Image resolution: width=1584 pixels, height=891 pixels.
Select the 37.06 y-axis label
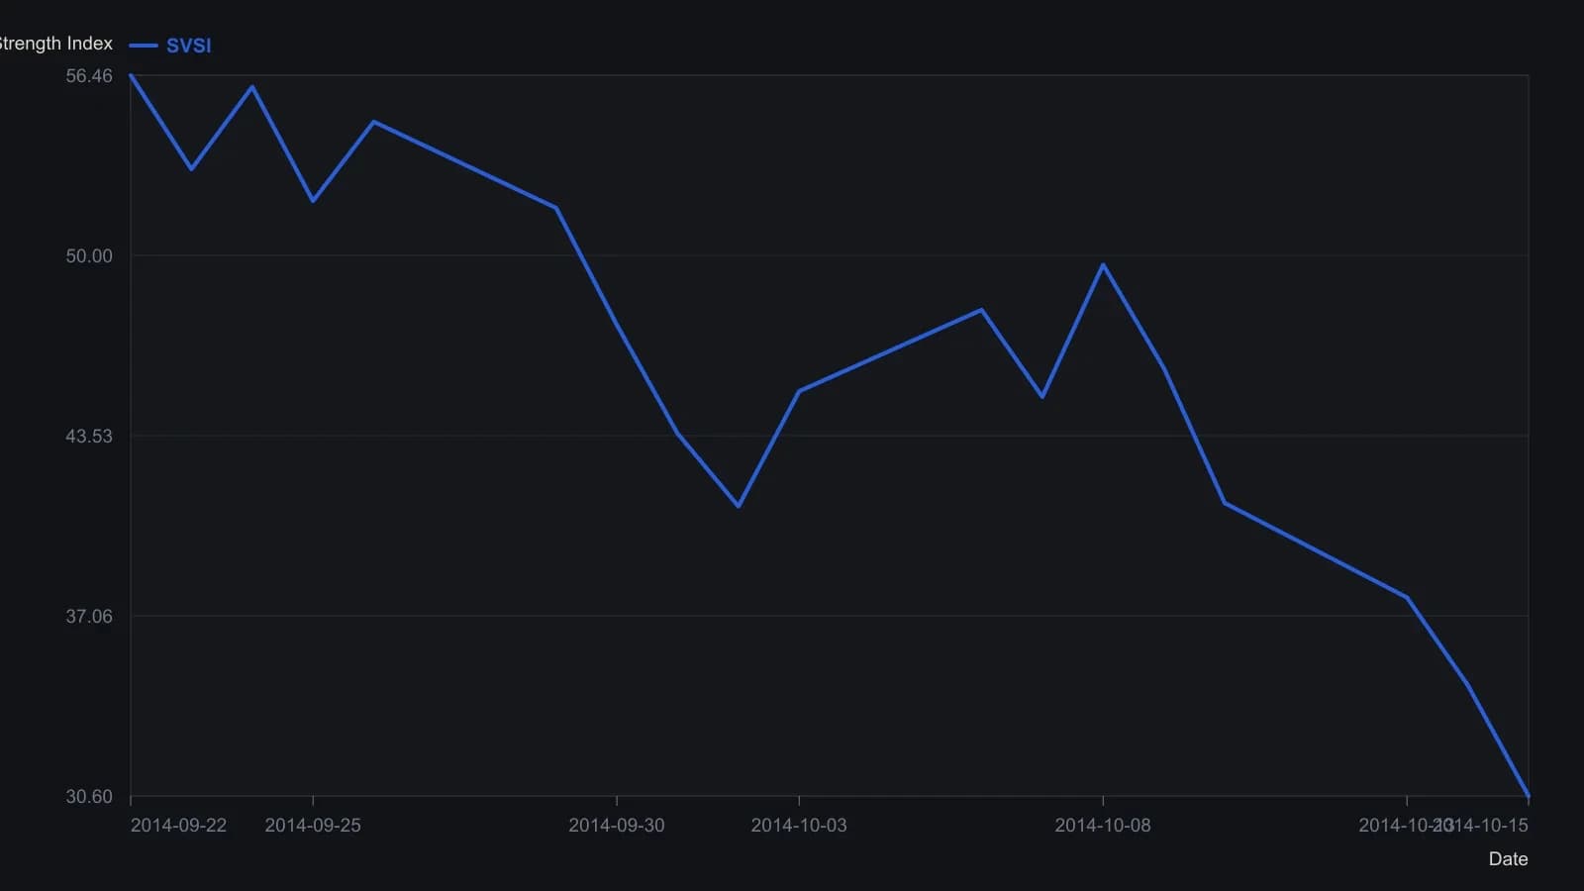(89, 617)
